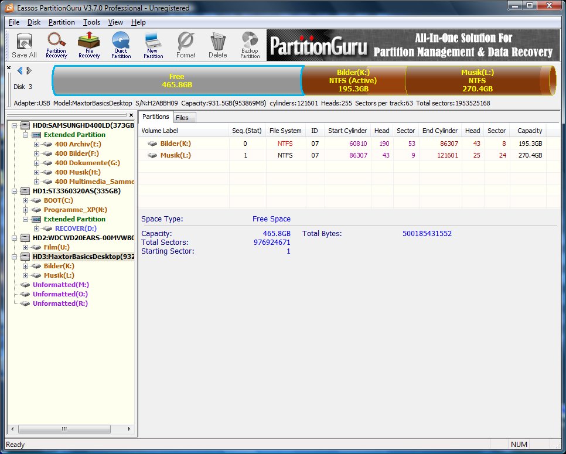Click the BOOT(C:) drive icon in tree
566x454 pixels.
coord(36,200)
